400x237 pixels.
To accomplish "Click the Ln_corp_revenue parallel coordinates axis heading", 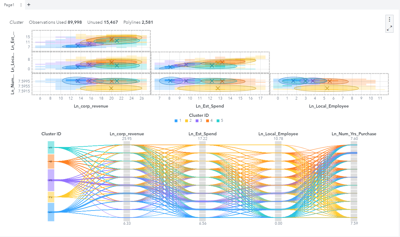I will click(x=127, y=134).
